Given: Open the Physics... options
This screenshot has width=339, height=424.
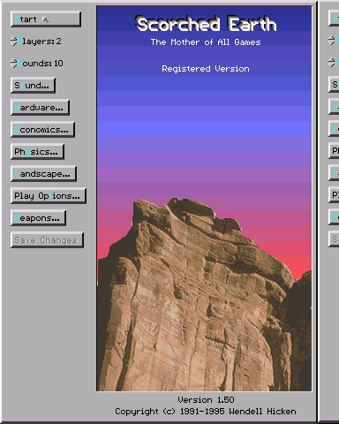Looking at the screenshot, I should (x=37, y=152).
